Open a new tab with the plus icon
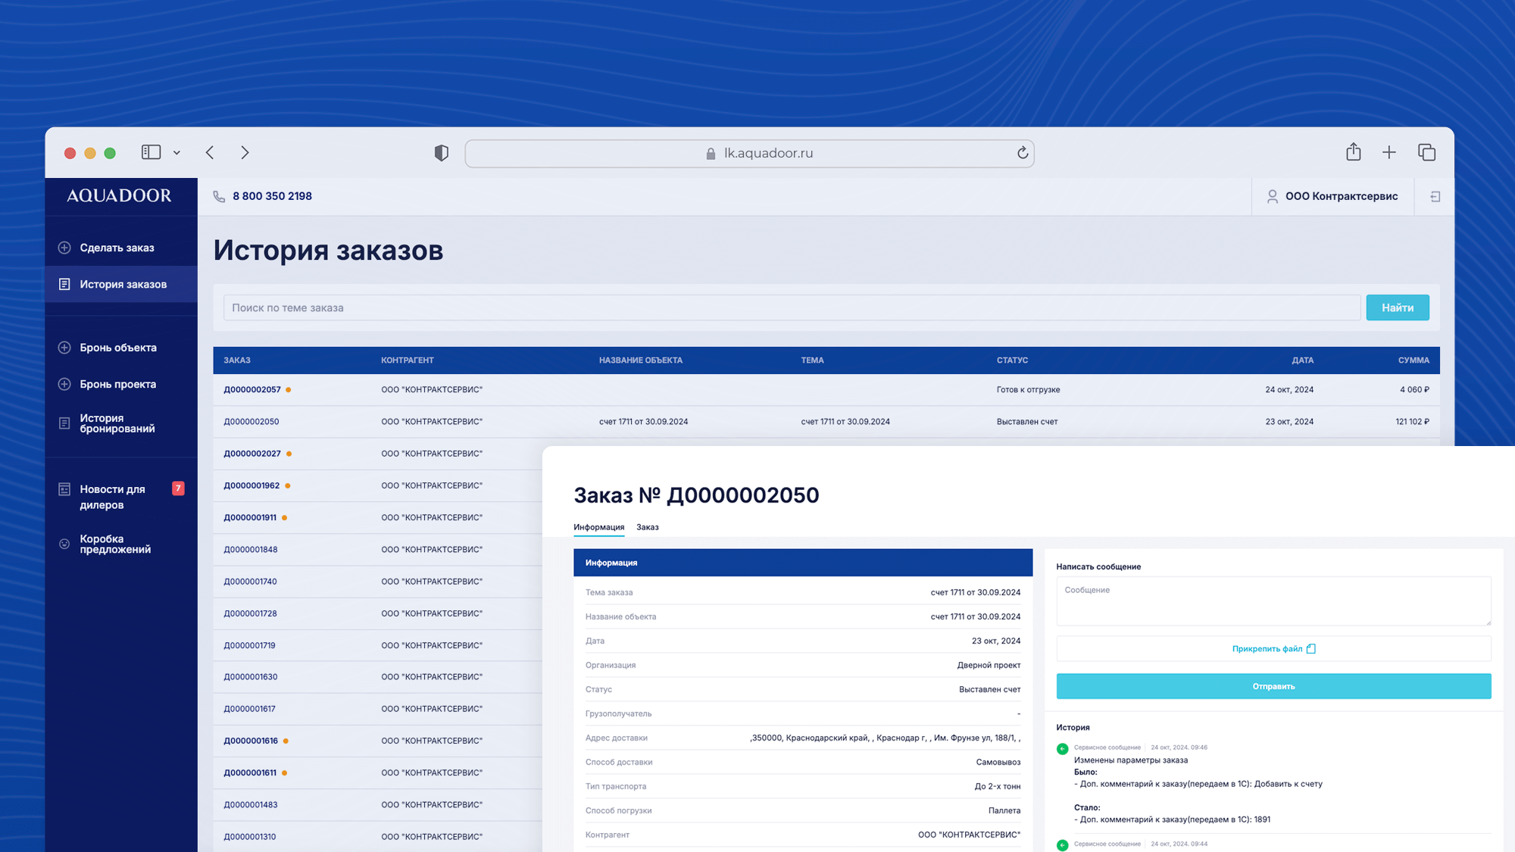This screenshot has height=852, width=1515. click(1388, 152)
